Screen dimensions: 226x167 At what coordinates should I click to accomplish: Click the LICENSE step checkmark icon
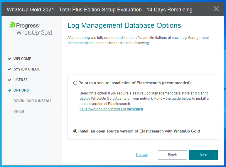9,80
